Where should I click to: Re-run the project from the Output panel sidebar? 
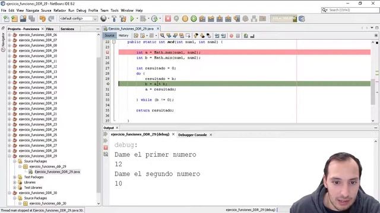(106, 134)
